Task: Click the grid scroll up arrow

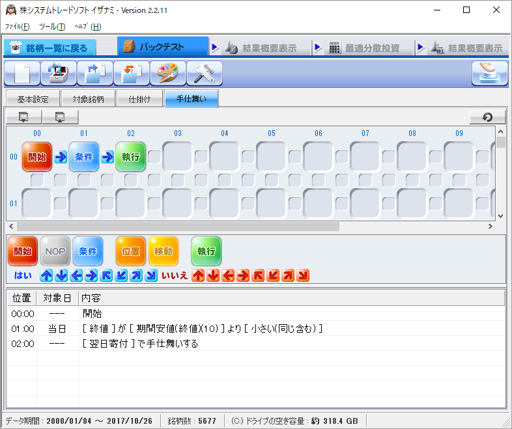Action: point(500,131)
